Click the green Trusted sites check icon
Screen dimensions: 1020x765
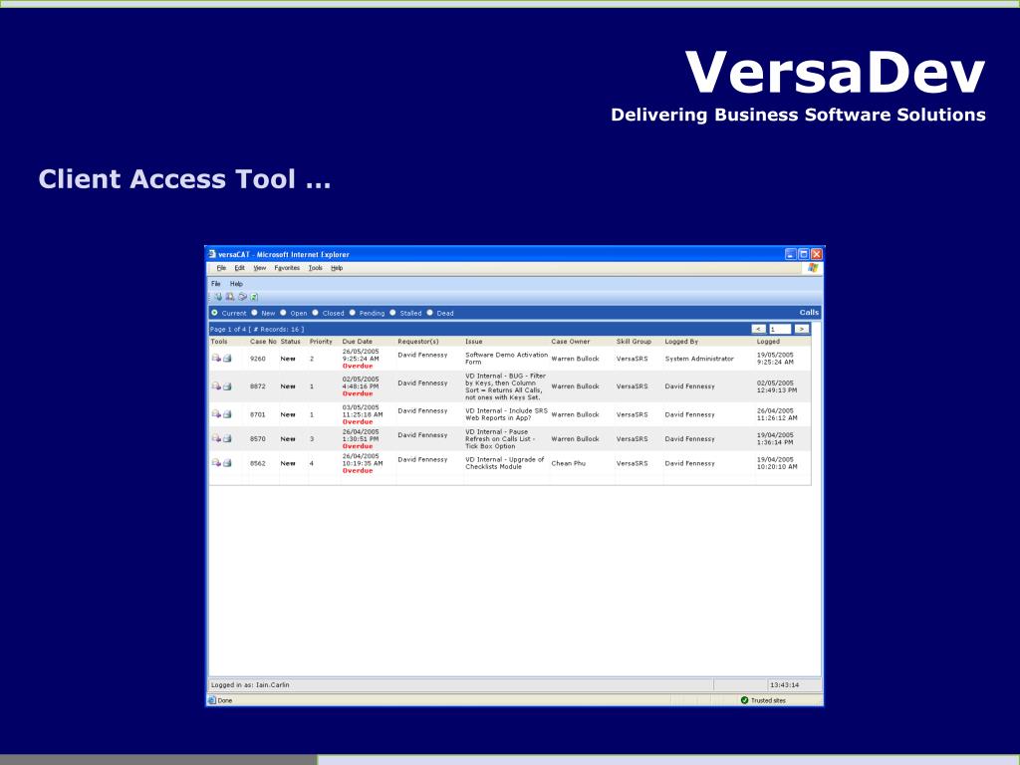(x=744, y=700)
